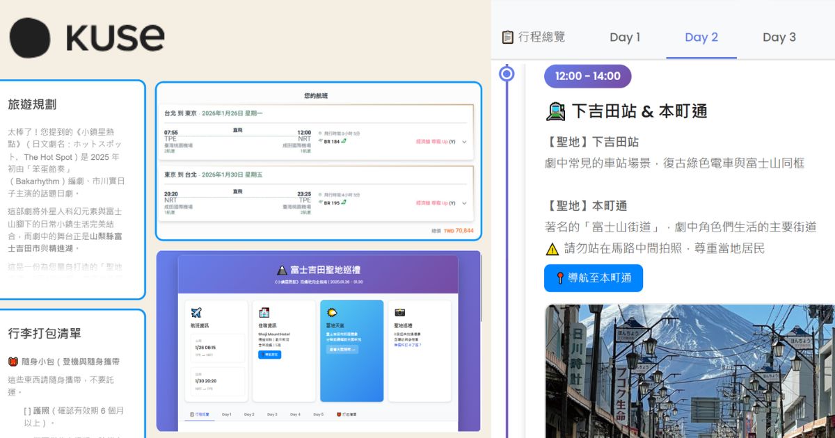Click the 導航至本町通 navigation button
Image resolution: width=835 pixels, height=438 pixels.
pyautogui.click(x=594, y=278)
